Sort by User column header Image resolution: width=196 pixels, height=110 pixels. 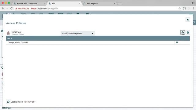[x=9, y=38]
